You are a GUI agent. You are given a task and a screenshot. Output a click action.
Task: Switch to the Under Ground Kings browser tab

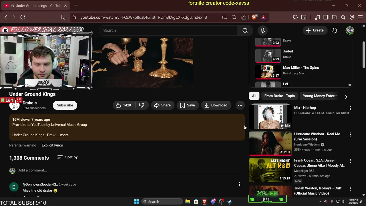tap(35, 6)
